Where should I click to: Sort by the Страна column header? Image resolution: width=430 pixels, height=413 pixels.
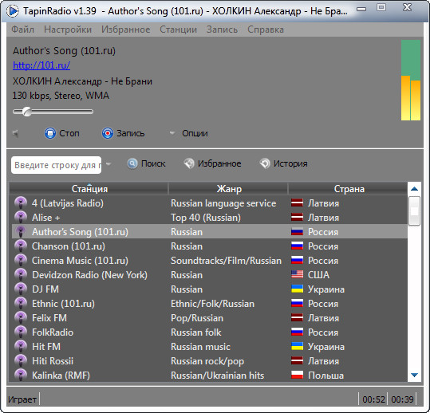pos(349,189)
